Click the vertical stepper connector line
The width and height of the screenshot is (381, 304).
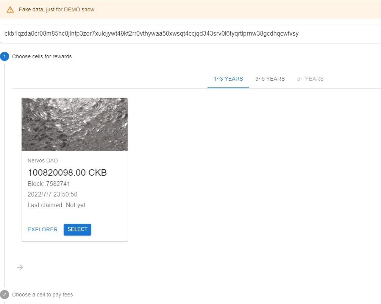(x=5, y=175)
